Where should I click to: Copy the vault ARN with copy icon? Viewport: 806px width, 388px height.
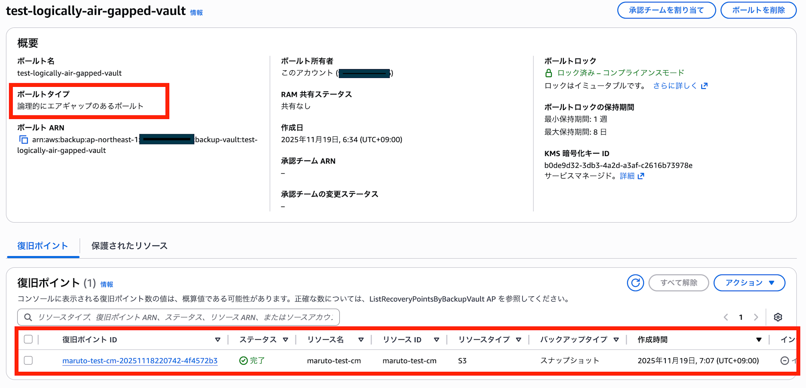(x=24, y=140)
